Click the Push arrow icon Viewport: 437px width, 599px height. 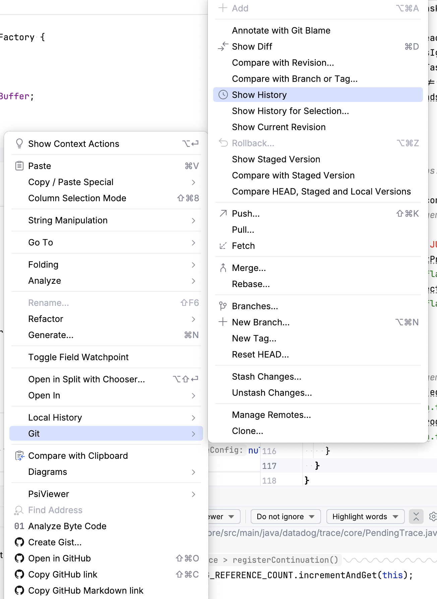tap(223, 214)
